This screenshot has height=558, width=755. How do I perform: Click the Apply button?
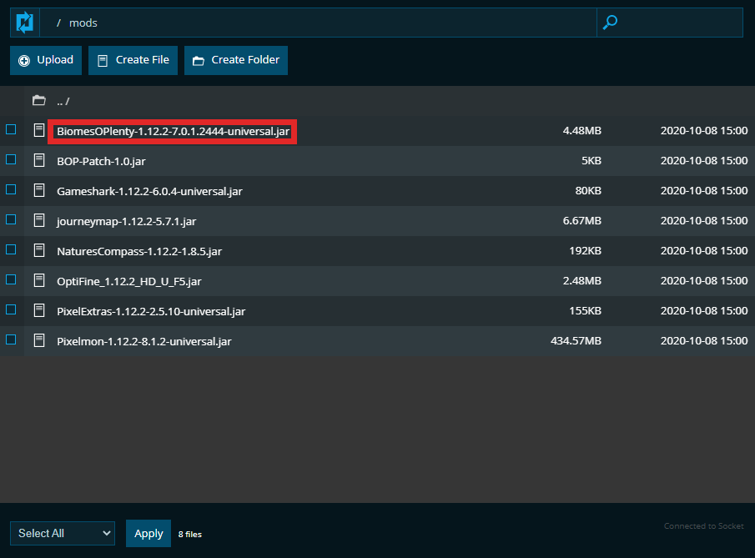point(148,534)
